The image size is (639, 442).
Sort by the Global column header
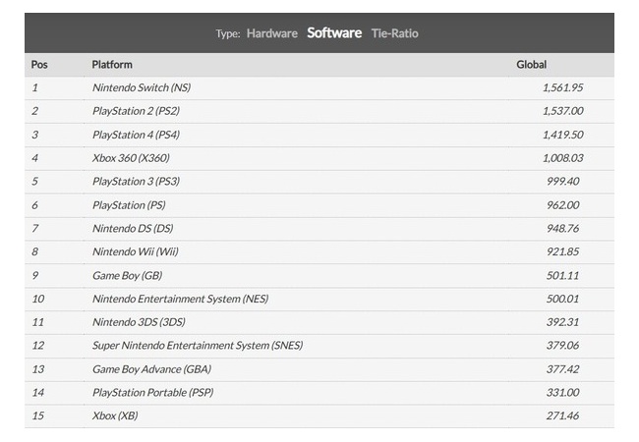(531, 65)
